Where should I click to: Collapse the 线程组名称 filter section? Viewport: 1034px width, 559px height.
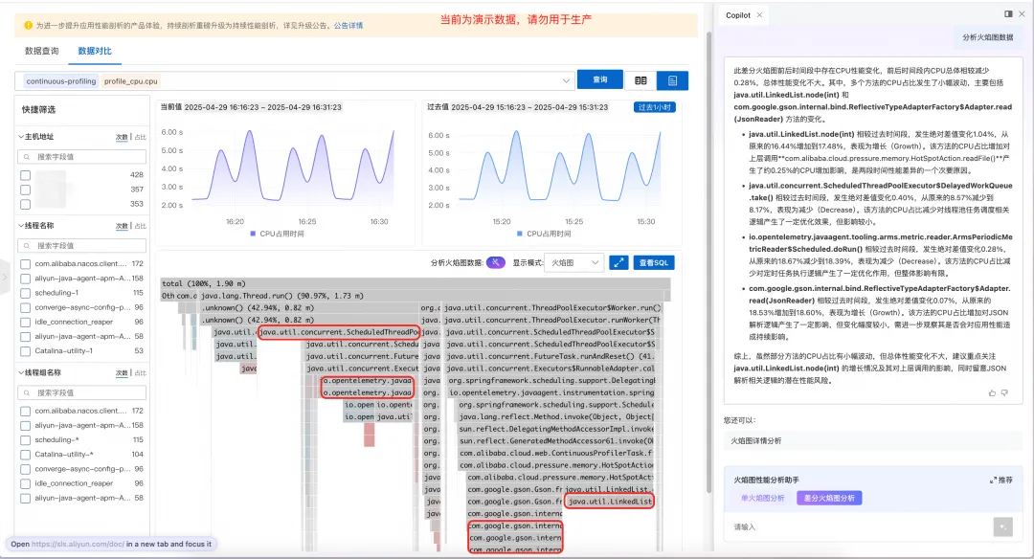coord(20,372)
